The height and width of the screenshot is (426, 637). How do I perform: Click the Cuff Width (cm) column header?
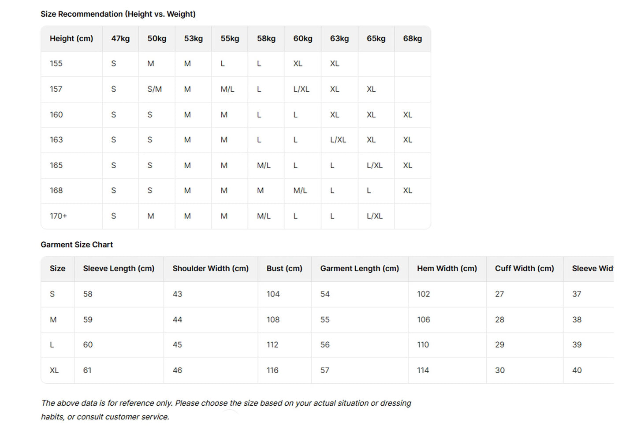(524, 269)
